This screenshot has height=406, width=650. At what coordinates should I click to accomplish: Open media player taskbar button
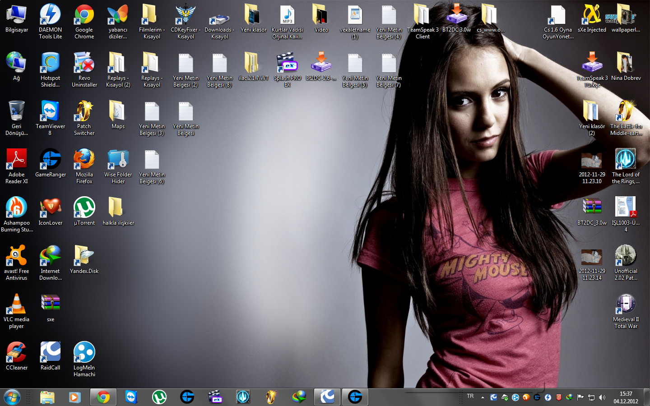[x=75, y=397]
